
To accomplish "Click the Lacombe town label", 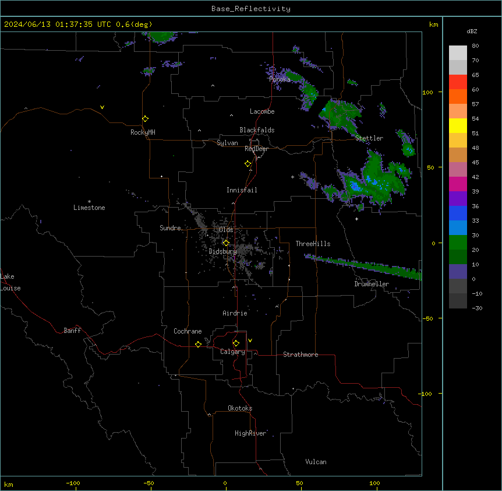I will (262, 111).
